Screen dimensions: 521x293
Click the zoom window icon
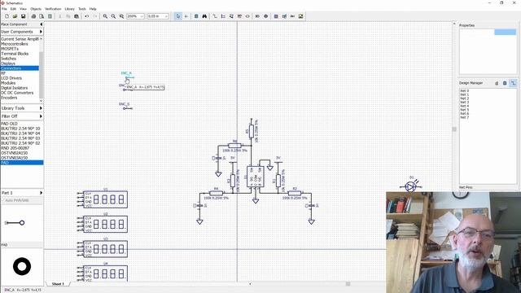121,16
